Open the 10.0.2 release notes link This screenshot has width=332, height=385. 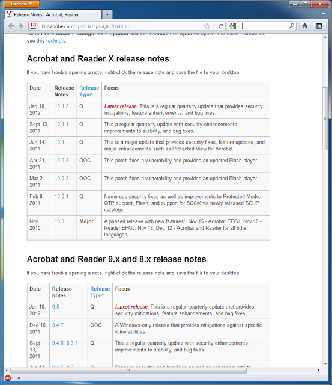(x=61, y=178)
